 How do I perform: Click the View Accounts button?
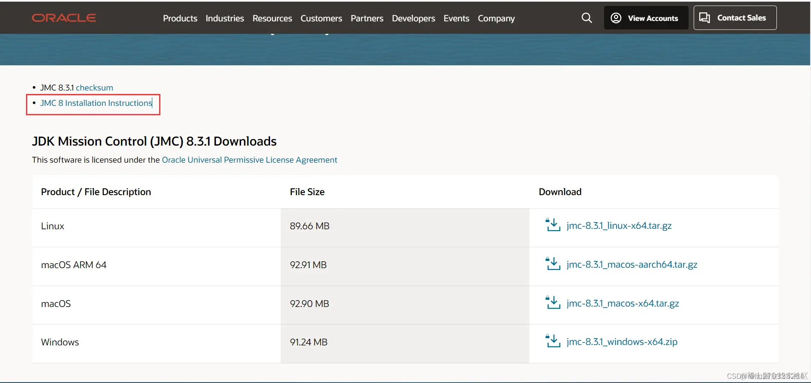(646, 18)
